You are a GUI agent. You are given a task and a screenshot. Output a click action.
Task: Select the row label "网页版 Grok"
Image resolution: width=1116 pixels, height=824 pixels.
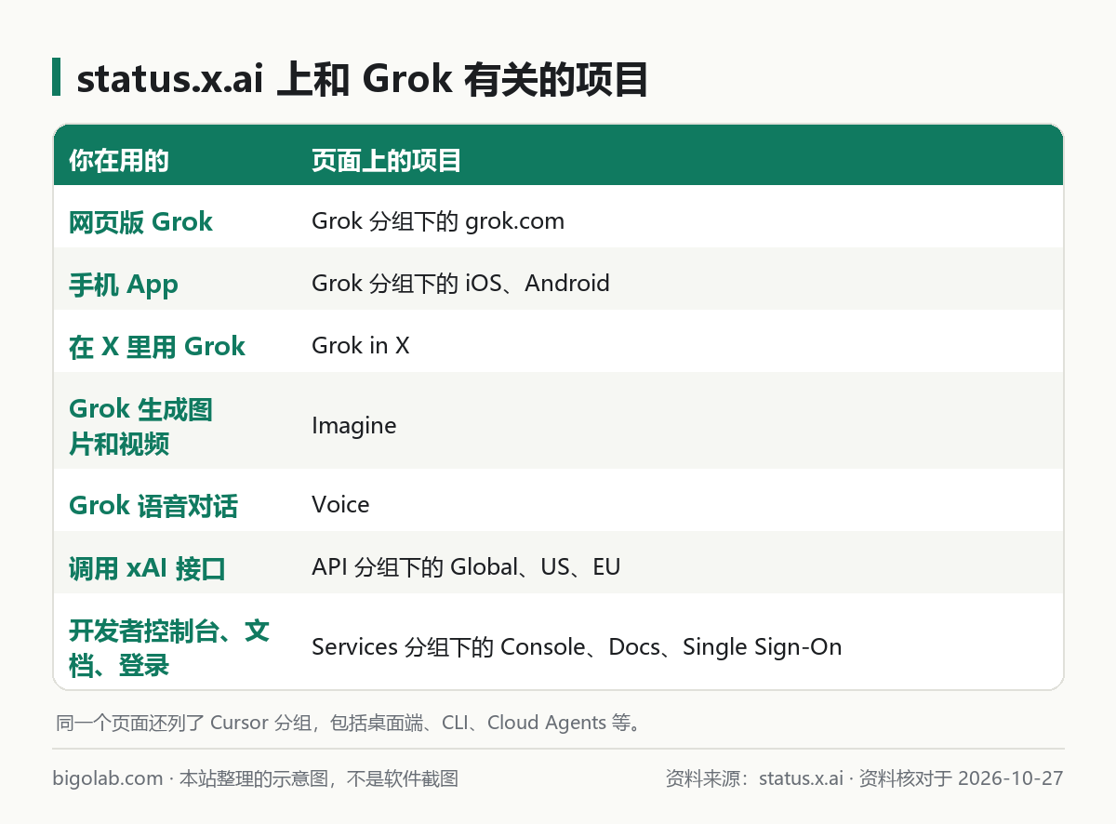tap(141, 221)
